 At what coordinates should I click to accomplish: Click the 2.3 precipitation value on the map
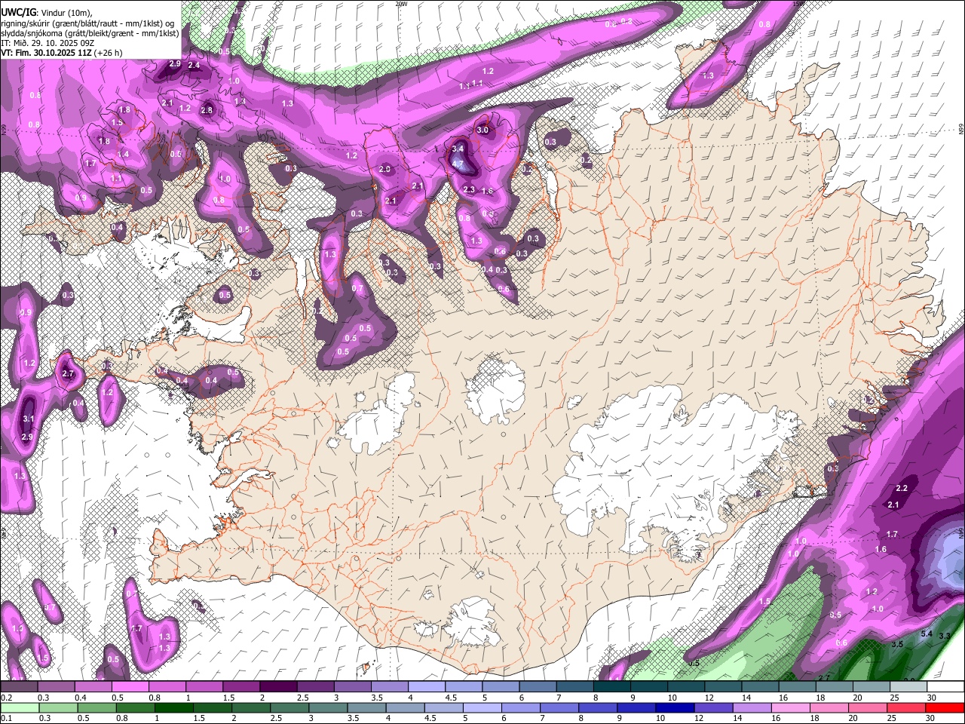[468, 189]
